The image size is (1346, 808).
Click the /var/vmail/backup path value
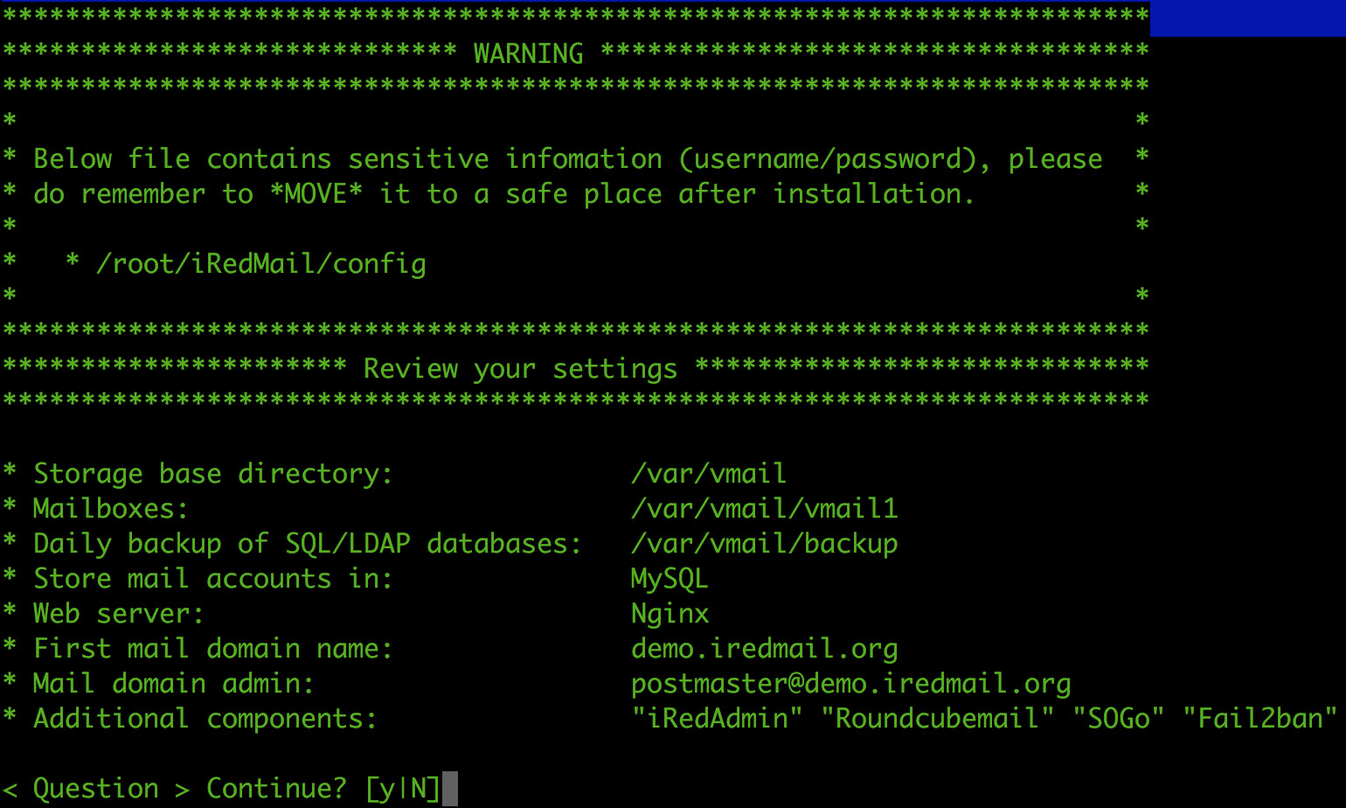coord(764,544)
